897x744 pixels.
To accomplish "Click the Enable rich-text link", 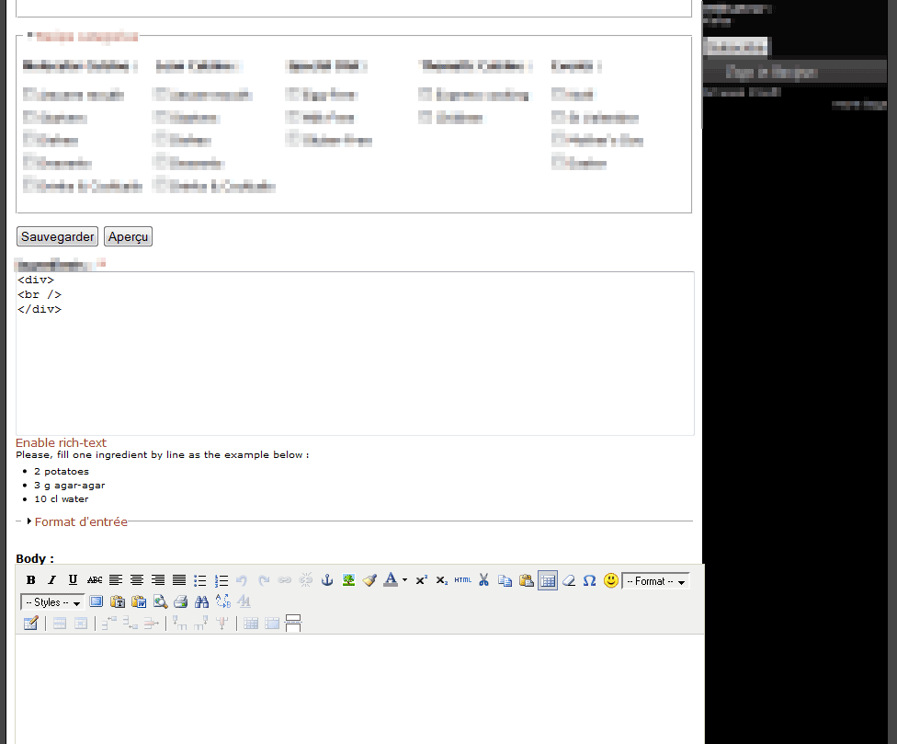I will pyautogui.click(x=61, y=442).
